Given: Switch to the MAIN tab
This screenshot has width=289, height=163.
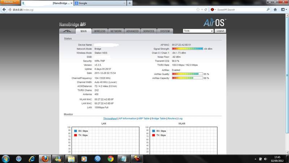Looking at the screenshot, I should tap(83, 31).
